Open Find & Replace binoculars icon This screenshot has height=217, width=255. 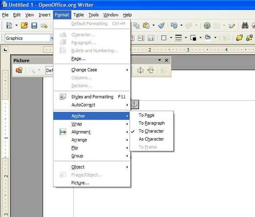pyautogui.click(x=245, y=25)
